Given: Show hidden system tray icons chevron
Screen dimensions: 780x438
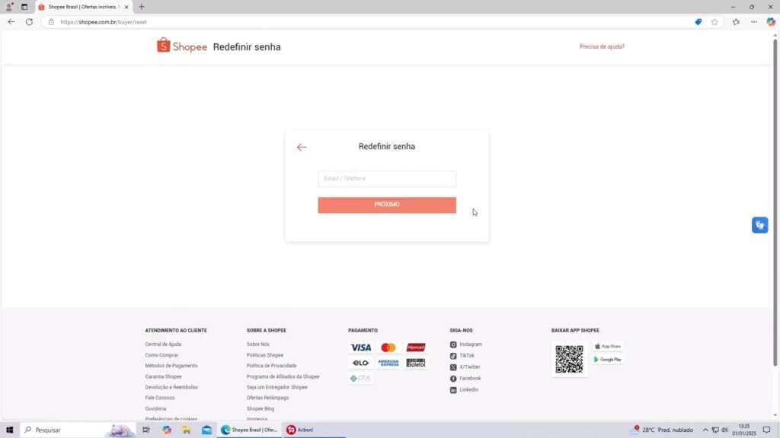Looking at the screenshot, I should (x=705, y=430).
